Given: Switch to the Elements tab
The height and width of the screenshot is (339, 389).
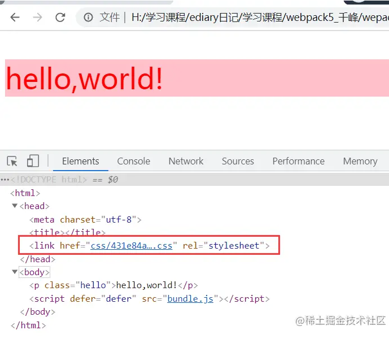Looking at the screenshot, I should [81, 161].
